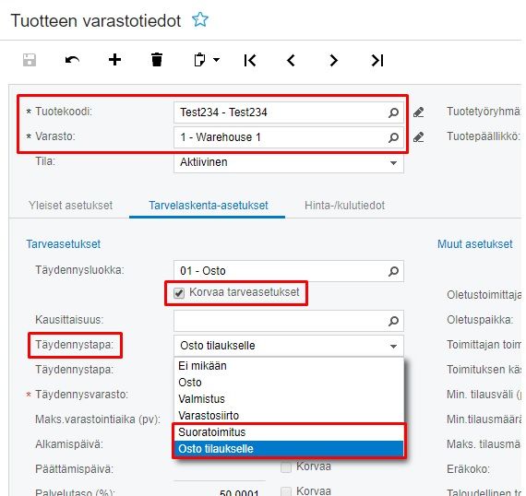Go to first record

point(250,60)
